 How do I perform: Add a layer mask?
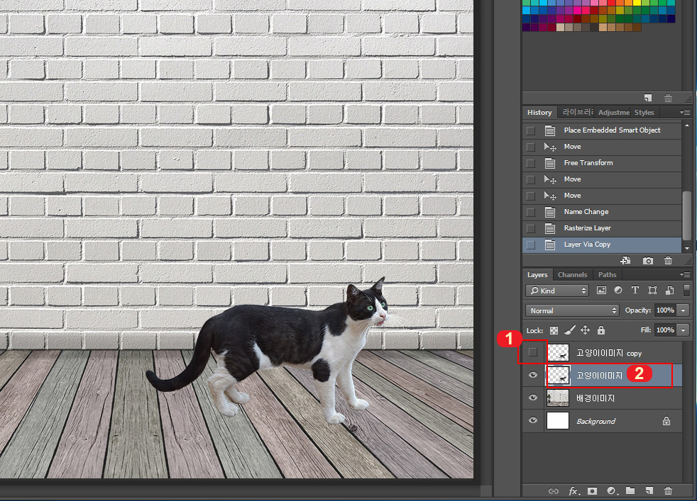[592, 491]
